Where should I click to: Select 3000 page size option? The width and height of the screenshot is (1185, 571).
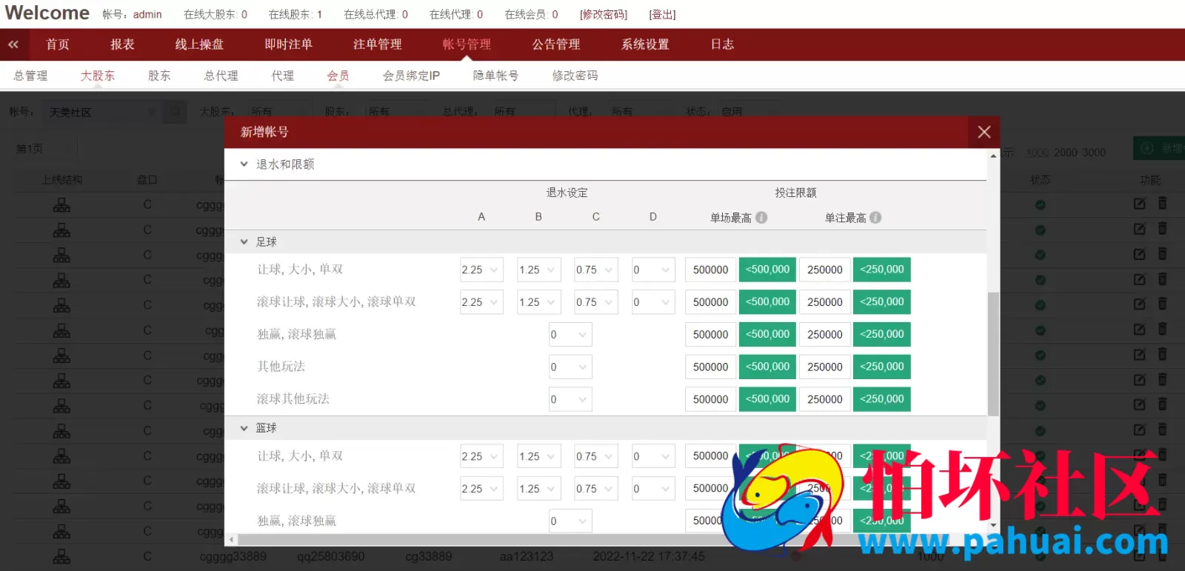[1094, 153]
